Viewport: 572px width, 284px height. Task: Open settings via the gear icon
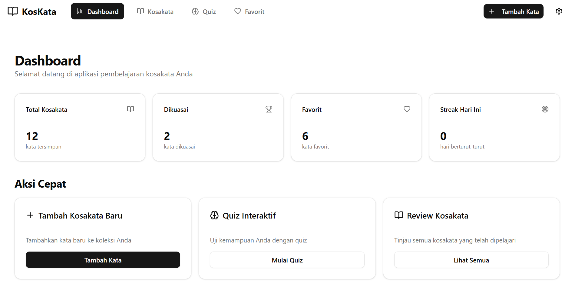pos(559,11)
